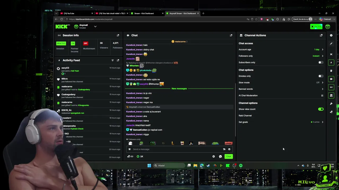Click the heart badge icon in the message box
Screen dimensions: 339x190
click(130, 149)
